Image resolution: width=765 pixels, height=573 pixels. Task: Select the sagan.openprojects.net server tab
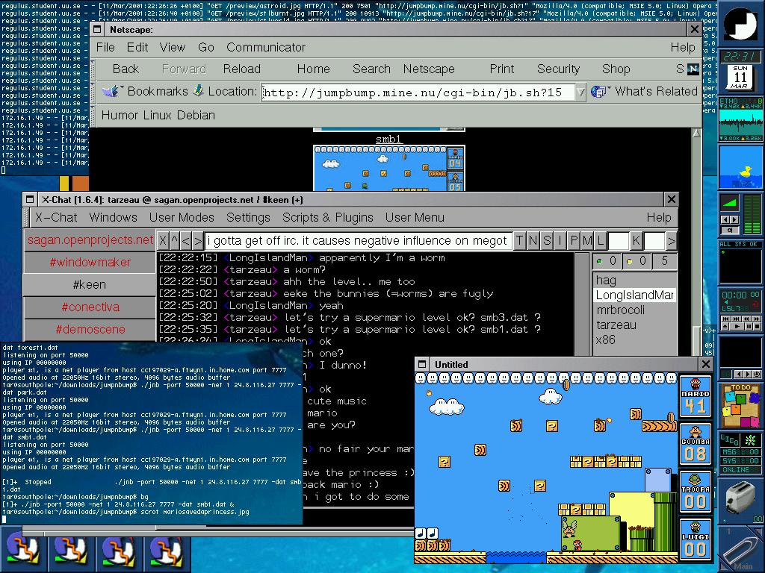(x=90, y=239)
